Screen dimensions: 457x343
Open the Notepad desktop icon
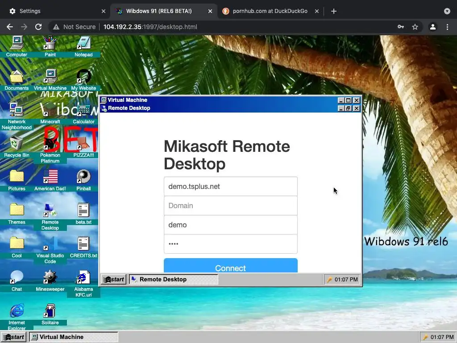[83, 46]
